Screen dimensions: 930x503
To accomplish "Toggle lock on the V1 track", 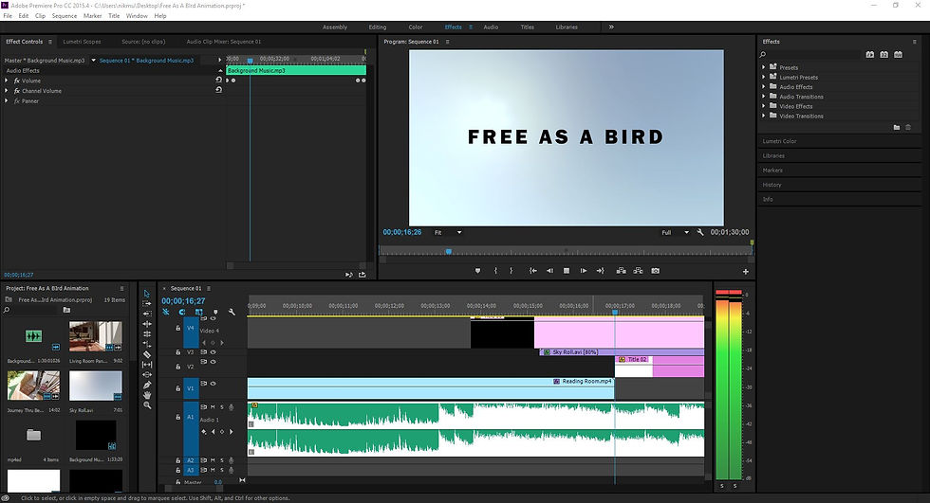I will 178,388.
